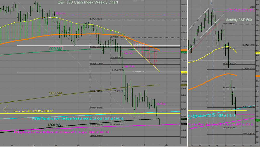Click the '0.00% (1313.15)' Fibonacci label
Screen dimensions: 260x147
point(116,37)
